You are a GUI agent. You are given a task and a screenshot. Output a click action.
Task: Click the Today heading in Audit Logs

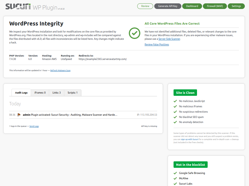coord(15,104)
